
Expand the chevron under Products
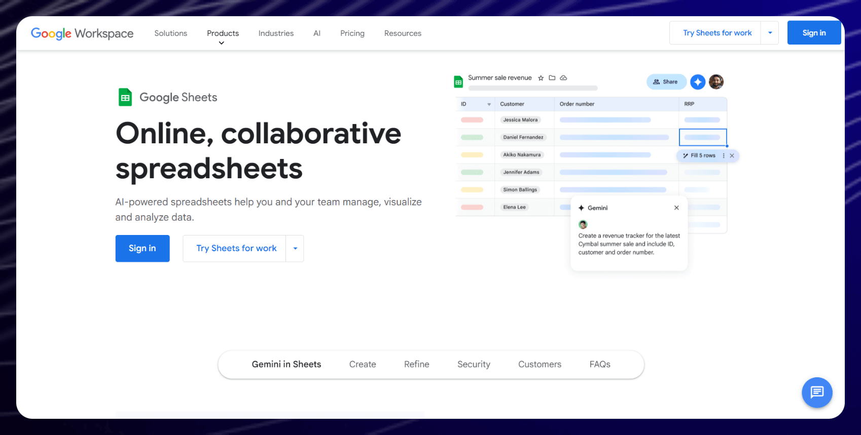click(222, 43)
